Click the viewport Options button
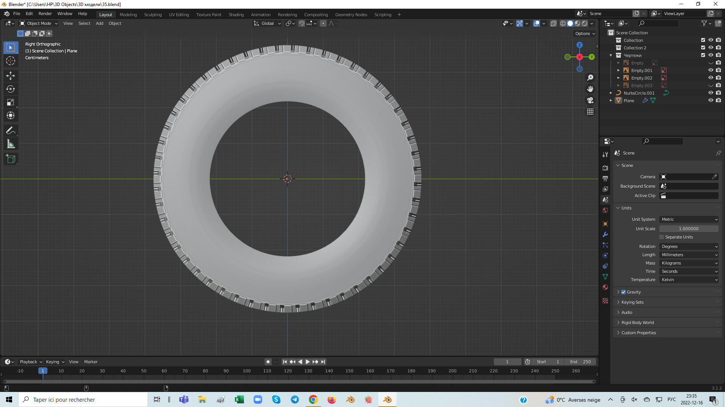This screenshot has height=407, width=725. 585,34
